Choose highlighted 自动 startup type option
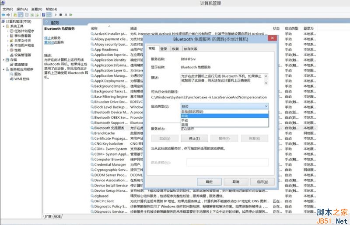This screenshot has height=225, width=350. tap(224, 116)
